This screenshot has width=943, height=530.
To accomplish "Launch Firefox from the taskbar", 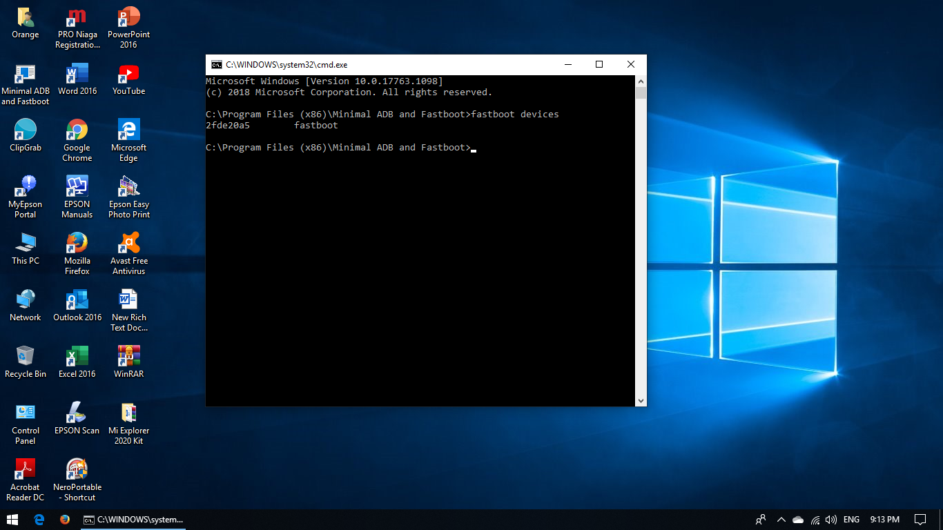I will pyautogui.click(x=65, y=520).
